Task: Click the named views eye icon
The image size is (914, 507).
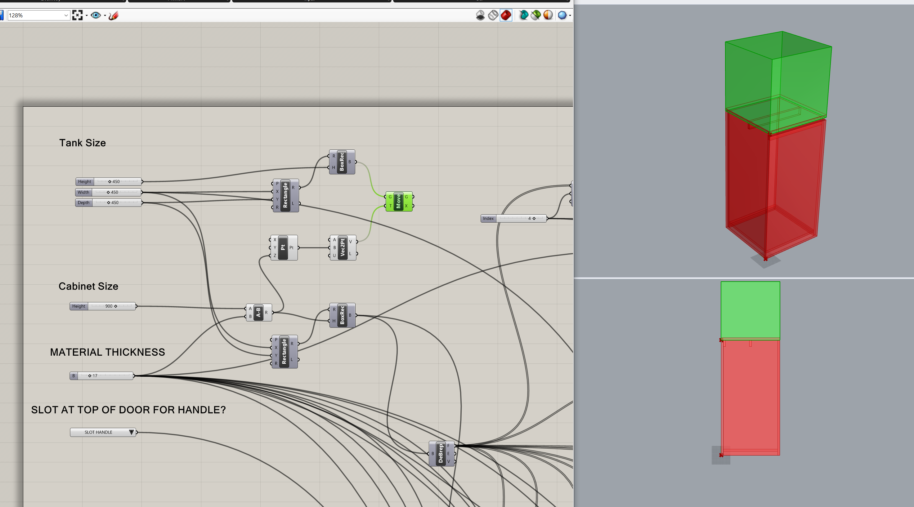Action: [x=96, y=15]
